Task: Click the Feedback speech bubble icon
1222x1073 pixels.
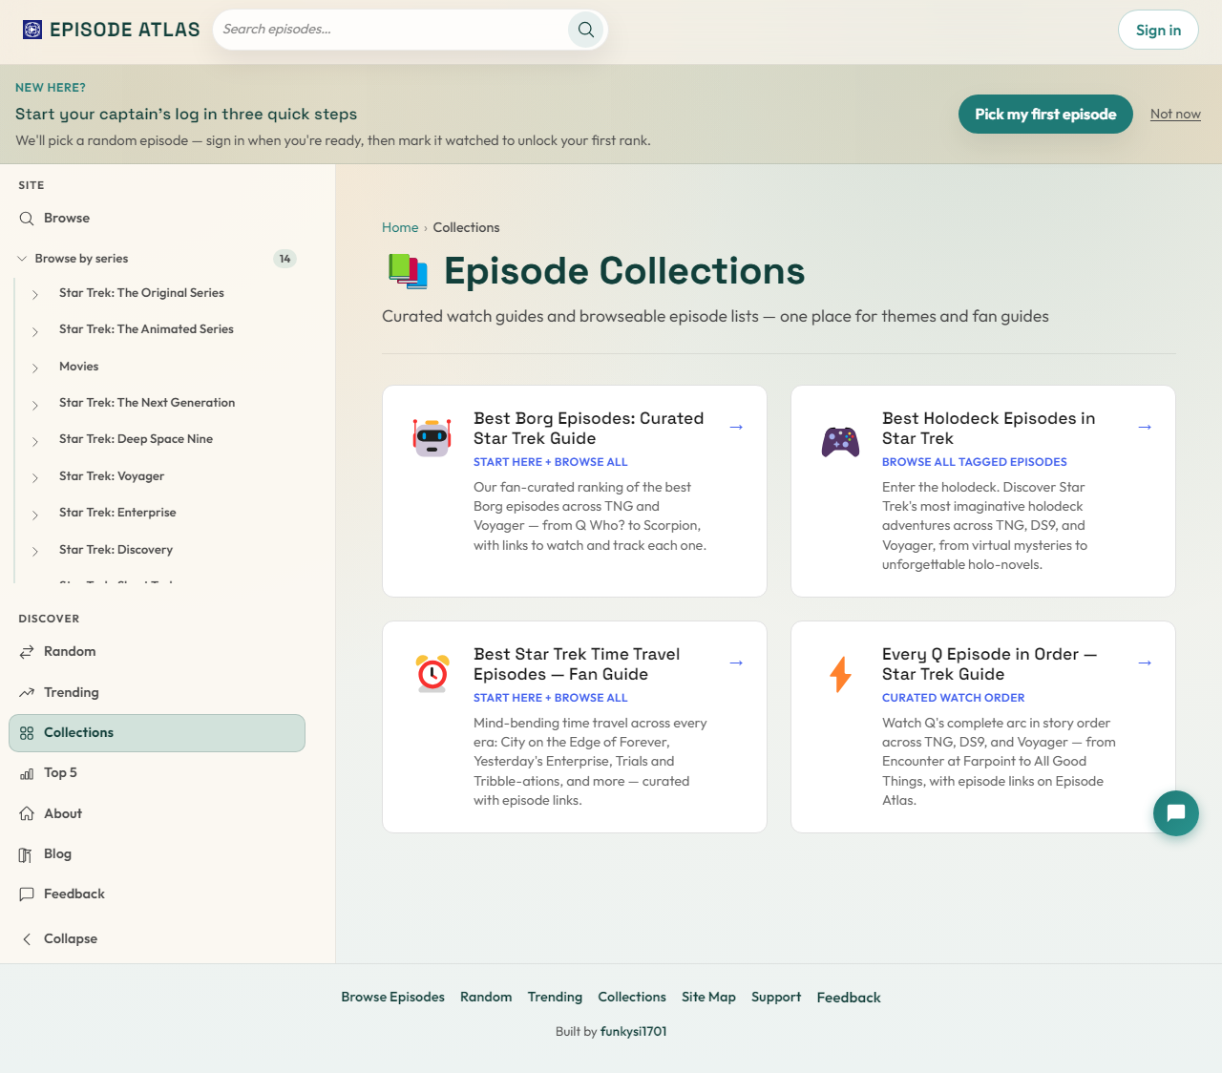Action: [x=27, y=894]
